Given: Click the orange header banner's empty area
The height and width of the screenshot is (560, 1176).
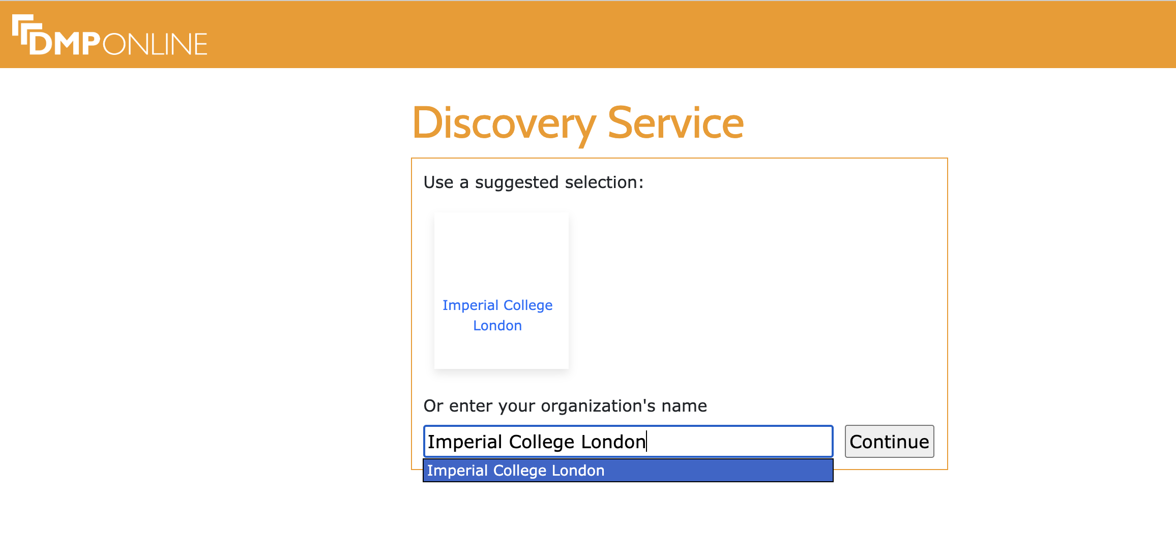Looking at the screenshot, I should pos(661,35).
